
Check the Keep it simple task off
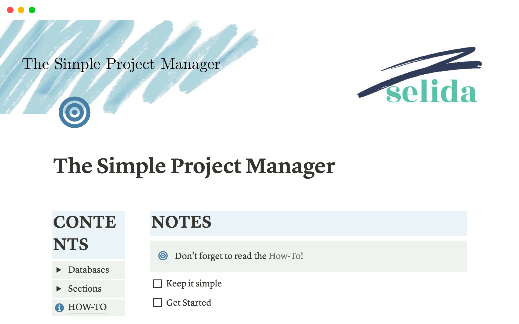pos(157,283)
